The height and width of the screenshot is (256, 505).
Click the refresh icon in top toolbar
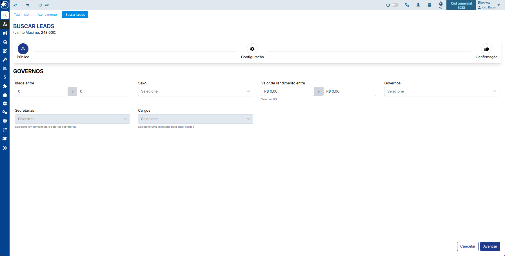(x=15, y=5)
